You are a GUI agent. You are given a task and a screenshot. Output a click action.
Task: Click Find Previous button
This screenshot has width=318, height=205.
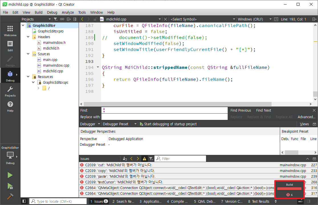pyautogui.click(x=241, y=110)
